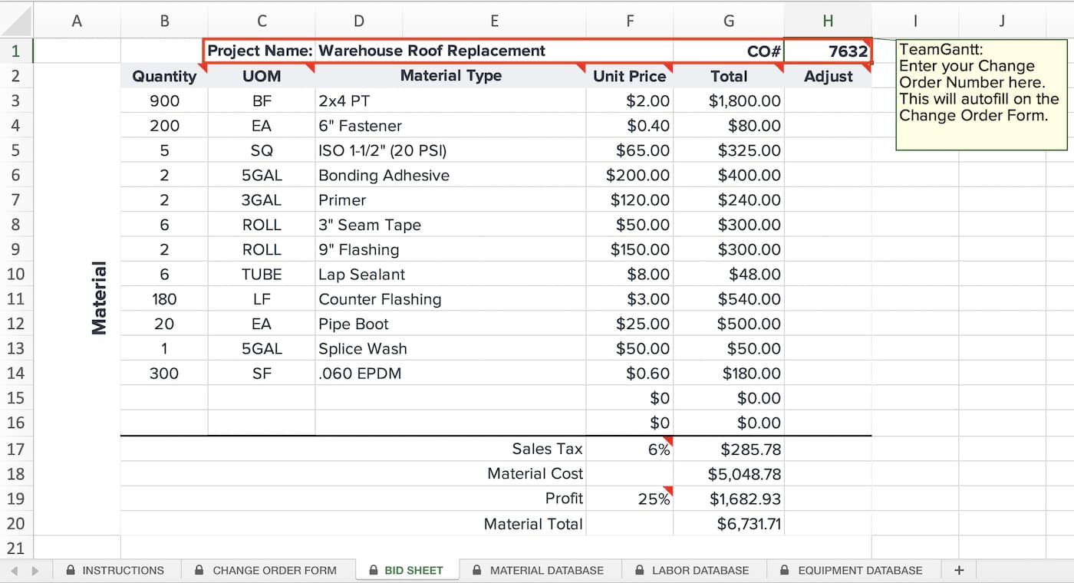The height and width of the screenshot is (583, 1074).
Task: Open the INSTRUCTIONS sheet tab
Action: point(116,570)
